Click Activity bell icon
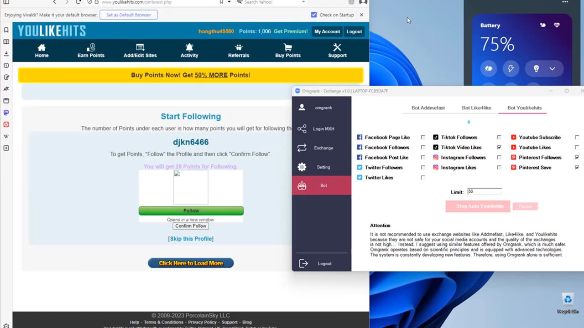Viewport: 584px width, 328px height. click(x=189, y=47)
